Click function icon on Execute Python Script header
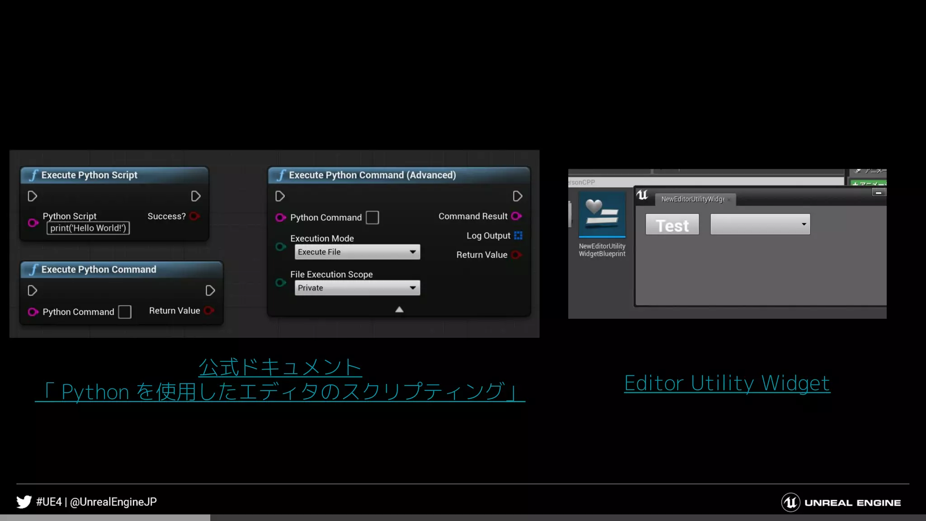Screen dimensions: 926x521 [x=34, y=175]
